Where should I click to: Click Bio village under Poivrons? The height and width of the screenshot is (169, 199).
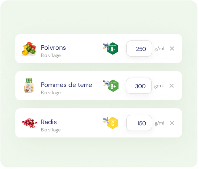coord(51,55)
